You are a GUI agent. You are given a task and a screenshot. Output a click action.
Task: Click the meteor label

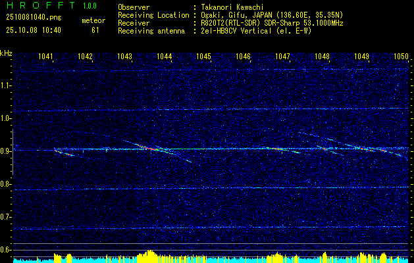[93, 20]
